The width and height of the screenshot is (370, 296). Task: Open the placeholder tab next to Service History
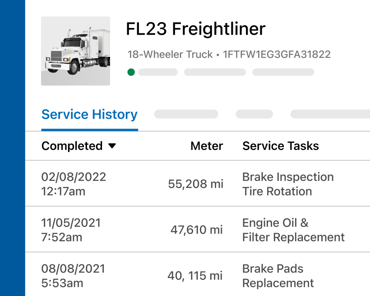point(186,114)
